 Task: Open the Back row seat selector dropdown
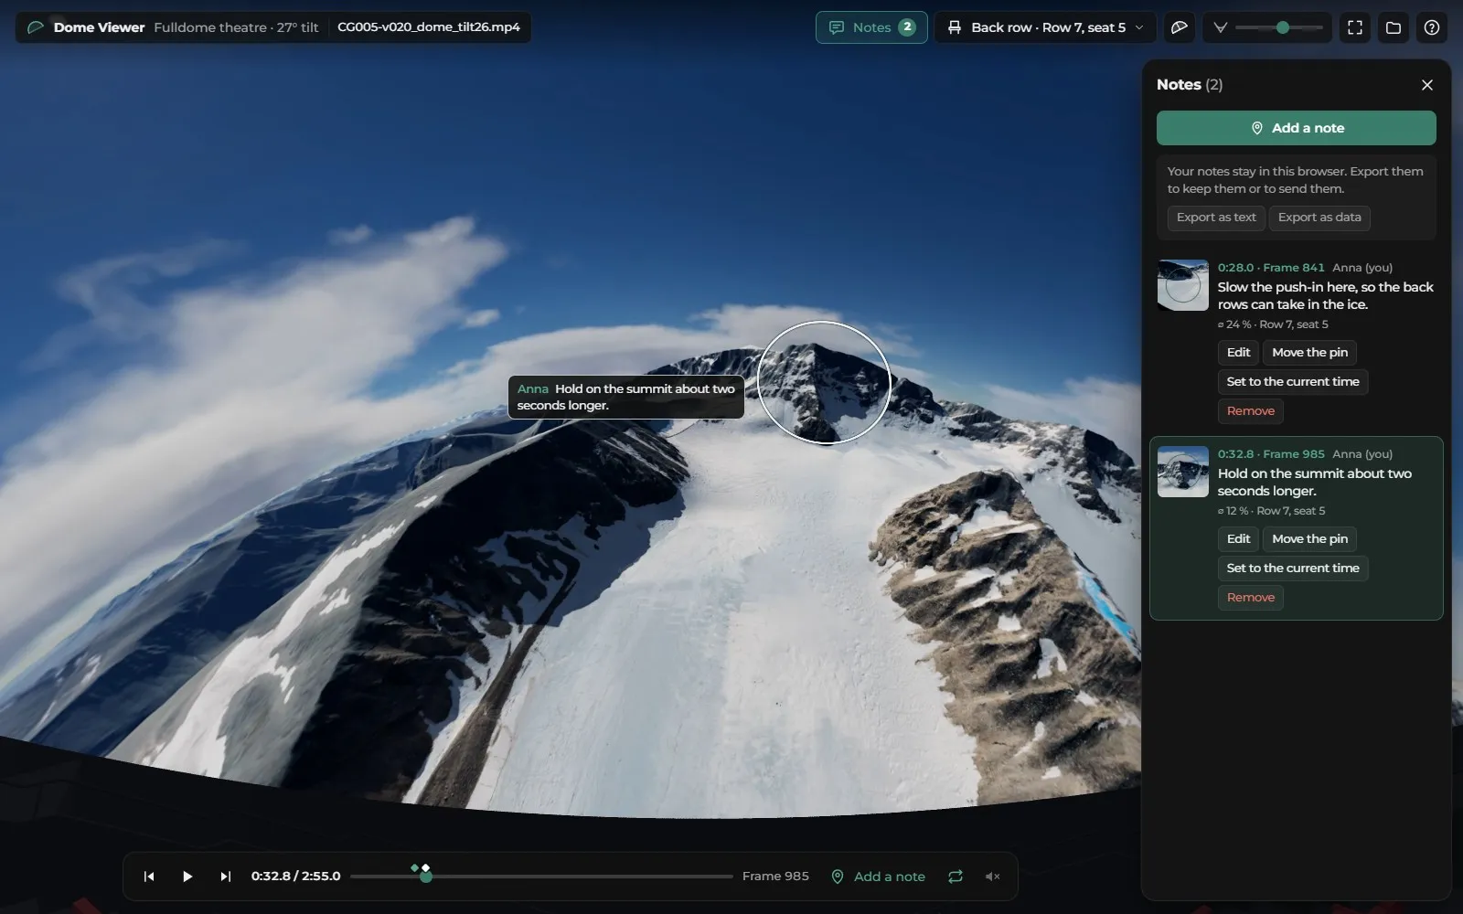[1045, 27]
